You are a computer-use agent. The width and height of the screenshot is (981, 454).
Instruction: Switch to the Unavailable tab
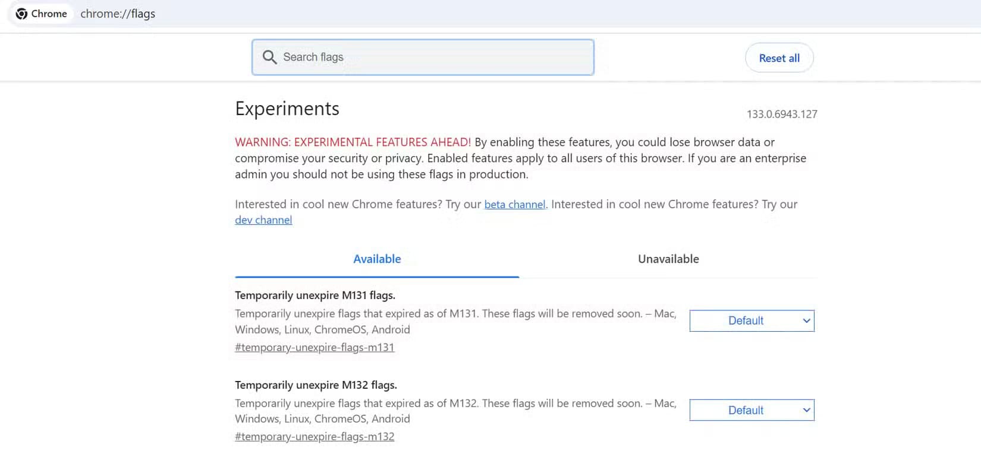click(668, 259)
